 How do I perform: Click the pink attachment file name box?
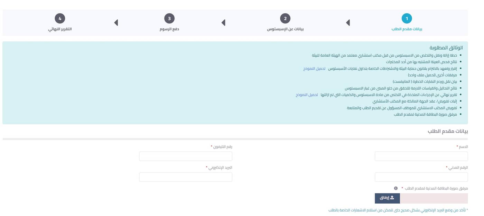point(434,198)
